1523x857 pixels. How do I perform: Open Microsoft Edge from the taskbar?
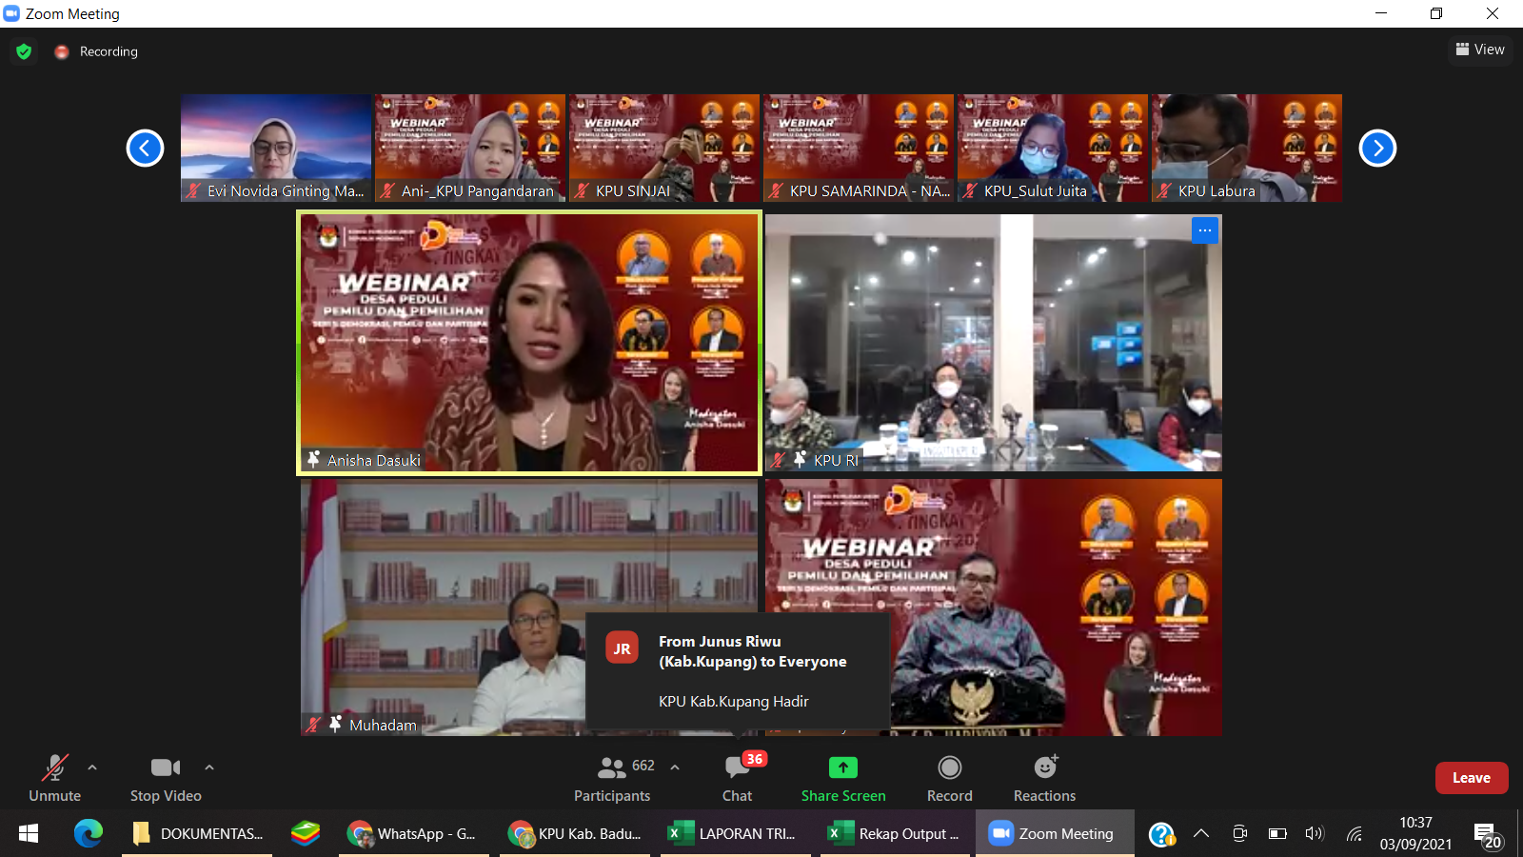(89, 834)
